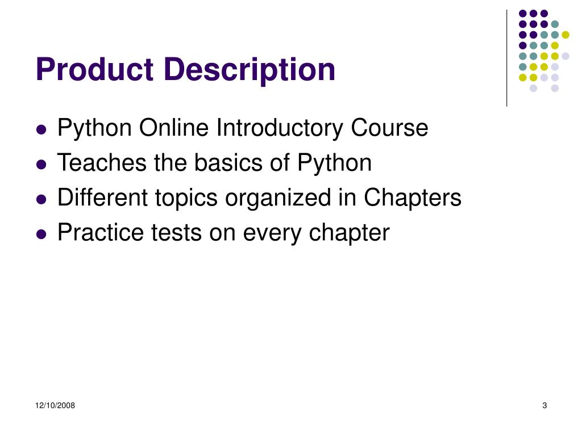Click the top-left purple dot in the grid

click(523, 14)
